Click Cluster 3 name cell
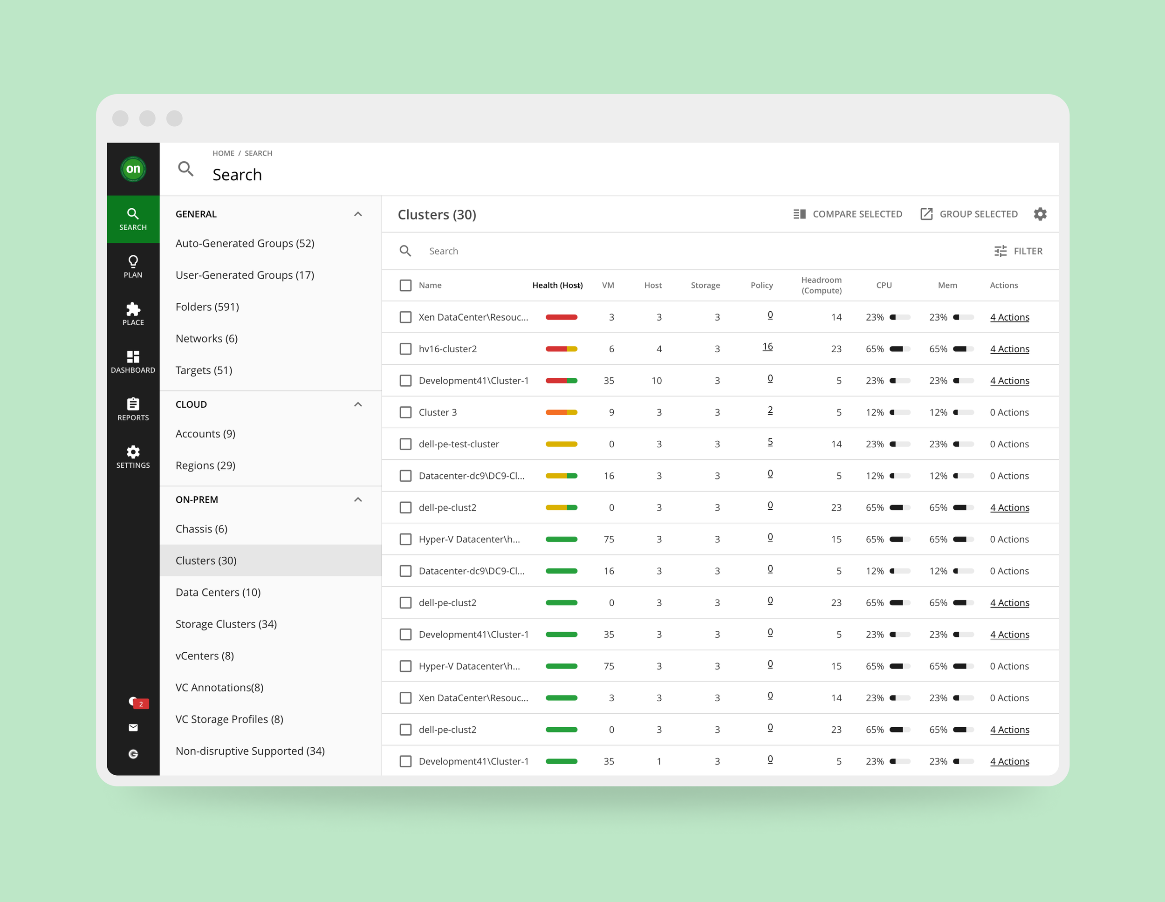 click(x=438, y=412)
